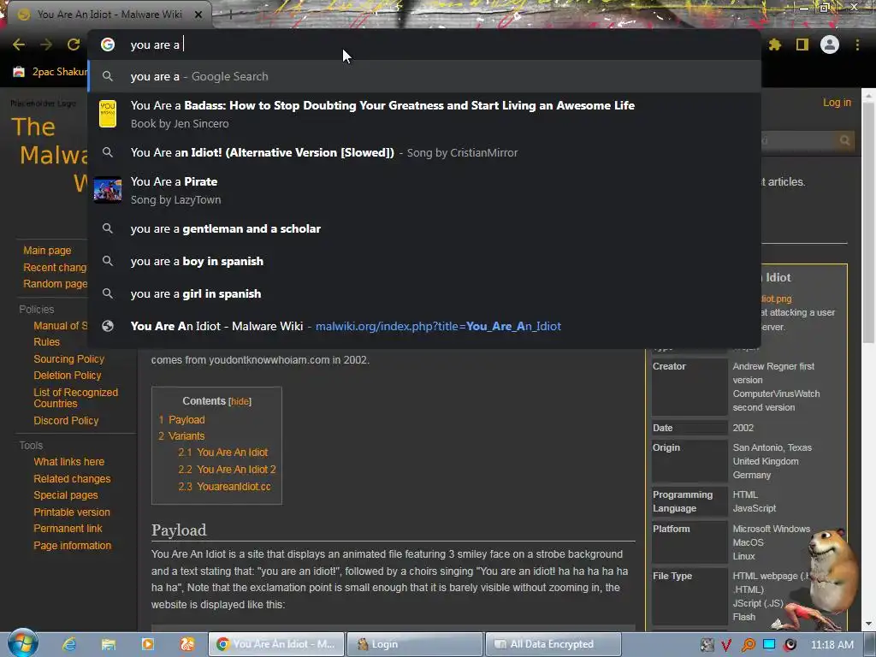
Task: Select You Are an Idiot! Alternative Version suggestion
Action: [424, 152]
